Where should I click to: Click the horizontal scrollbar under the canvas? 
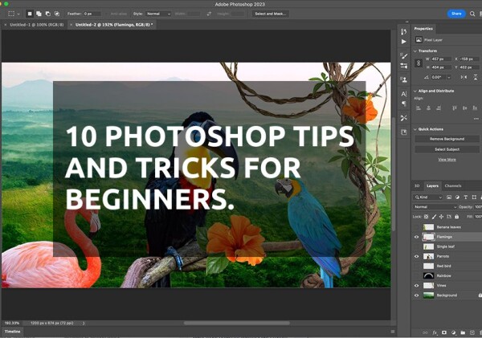(x=237, y=324)
